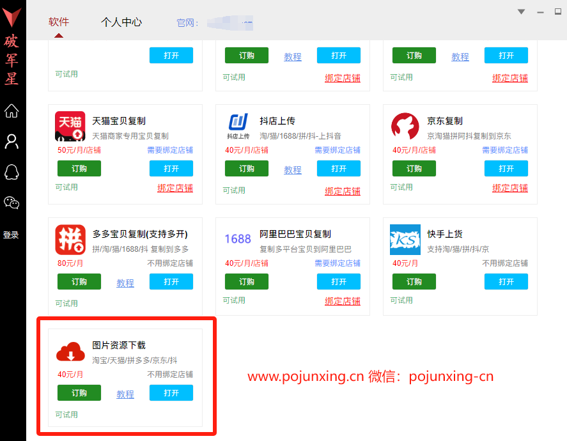The image size is (567, 441).
Task: Click 订购 for 多多宝贝复制
Action: [79, 282]
